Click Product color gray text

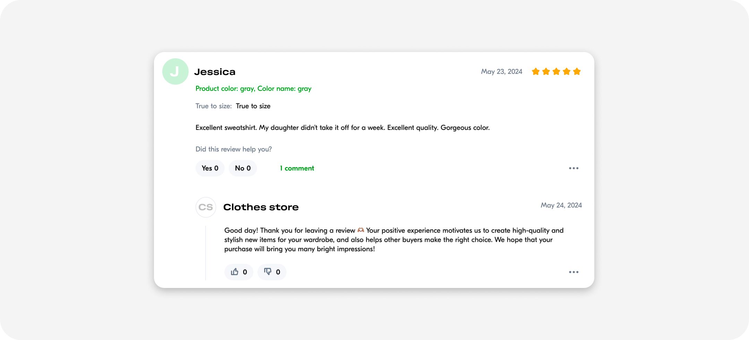coord(253,88)
